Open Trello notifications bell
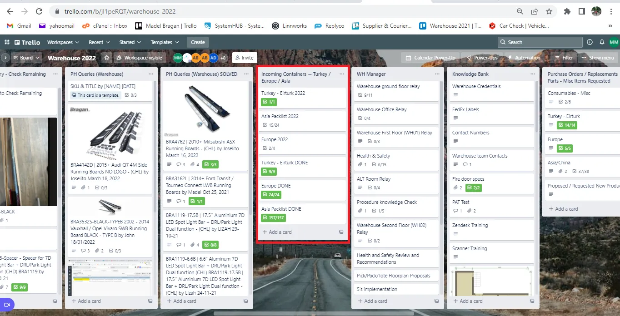The width and height of the screenshot is (620, 316). coord(602,42)
